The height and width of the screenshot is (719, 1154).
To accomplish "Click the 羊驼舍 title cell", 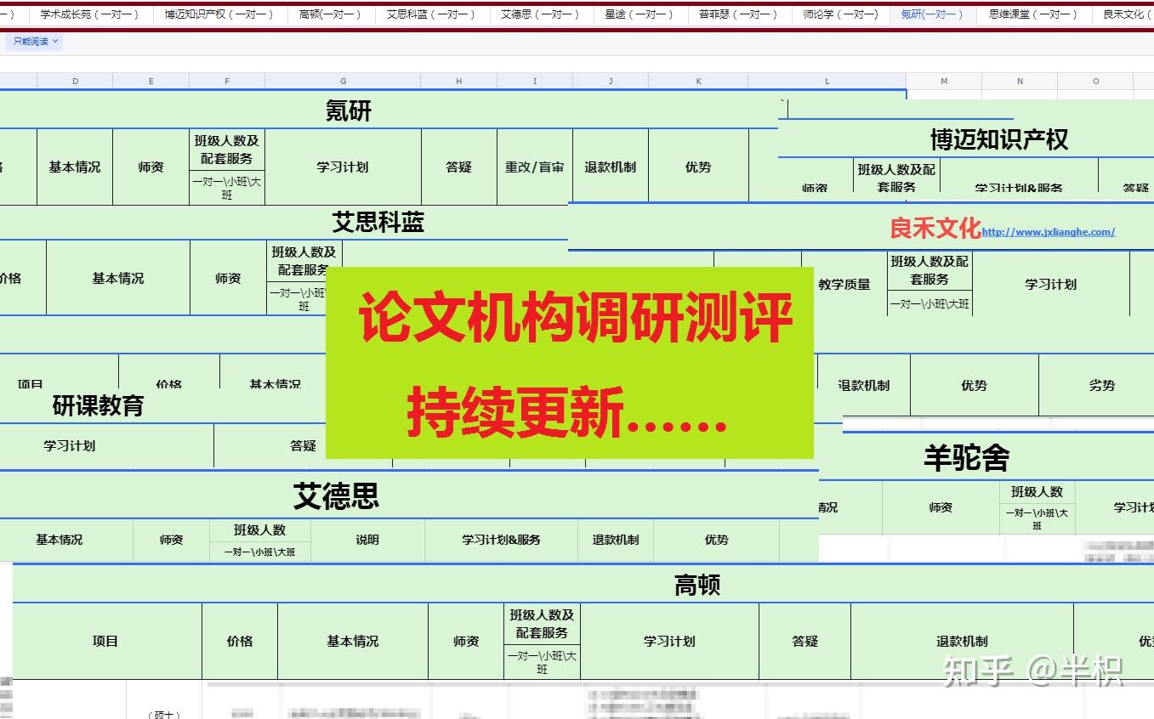I will (966, 458).
